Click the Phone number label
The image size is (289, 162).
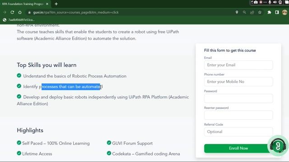[214, 74]
